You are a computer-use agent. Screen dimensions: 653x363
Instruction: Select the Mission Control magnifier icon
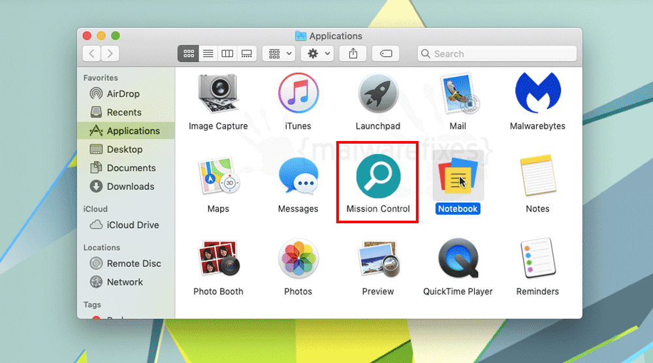378,176
